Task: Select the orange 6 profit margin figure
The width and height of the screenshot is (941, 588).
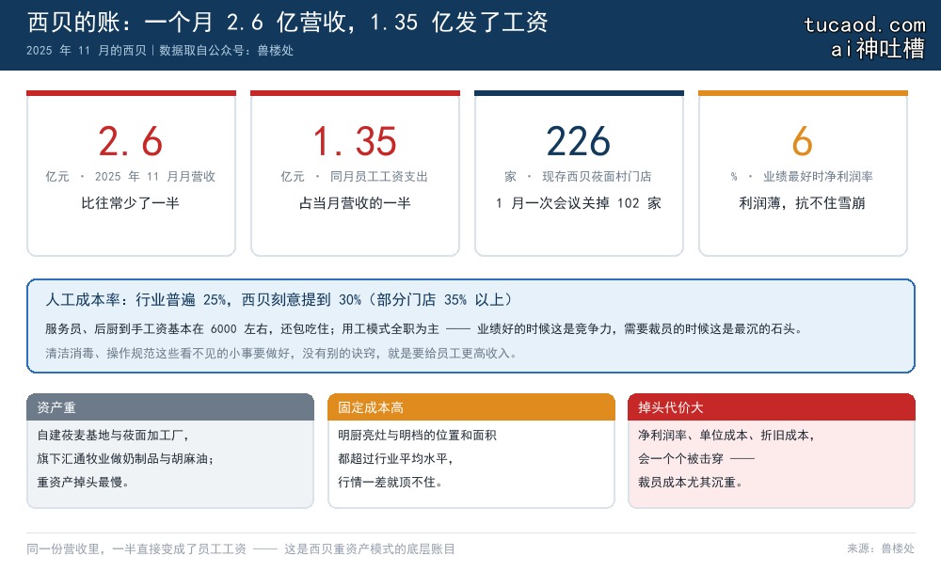Action: [803, 142]
